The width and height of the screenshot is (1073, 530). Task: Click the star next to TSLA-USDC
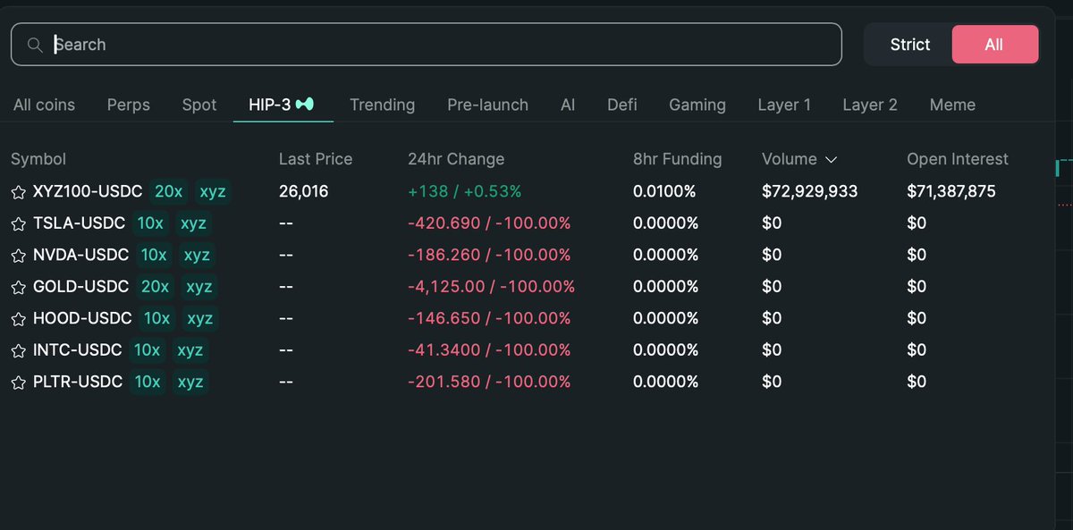coord(18,223)
